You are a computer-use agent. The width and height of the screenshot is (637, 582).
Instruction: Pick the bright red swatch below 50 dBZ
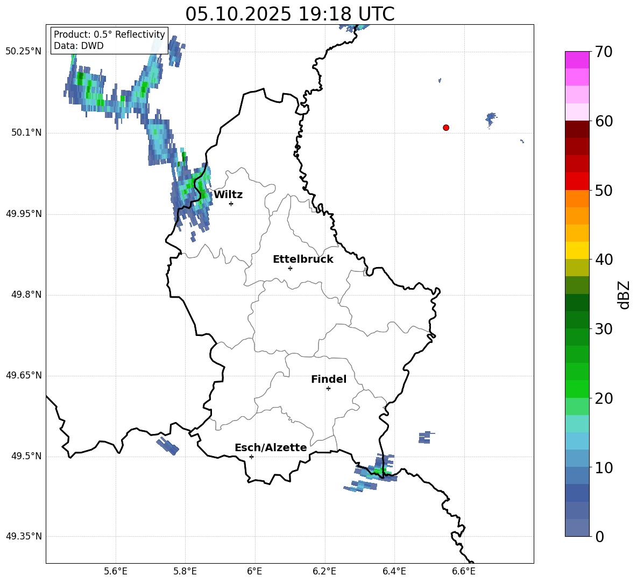pos(577,181)
